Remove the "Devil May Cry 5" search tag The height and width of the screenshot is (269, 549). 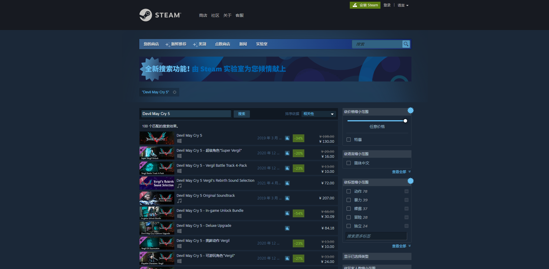point(175,92)
